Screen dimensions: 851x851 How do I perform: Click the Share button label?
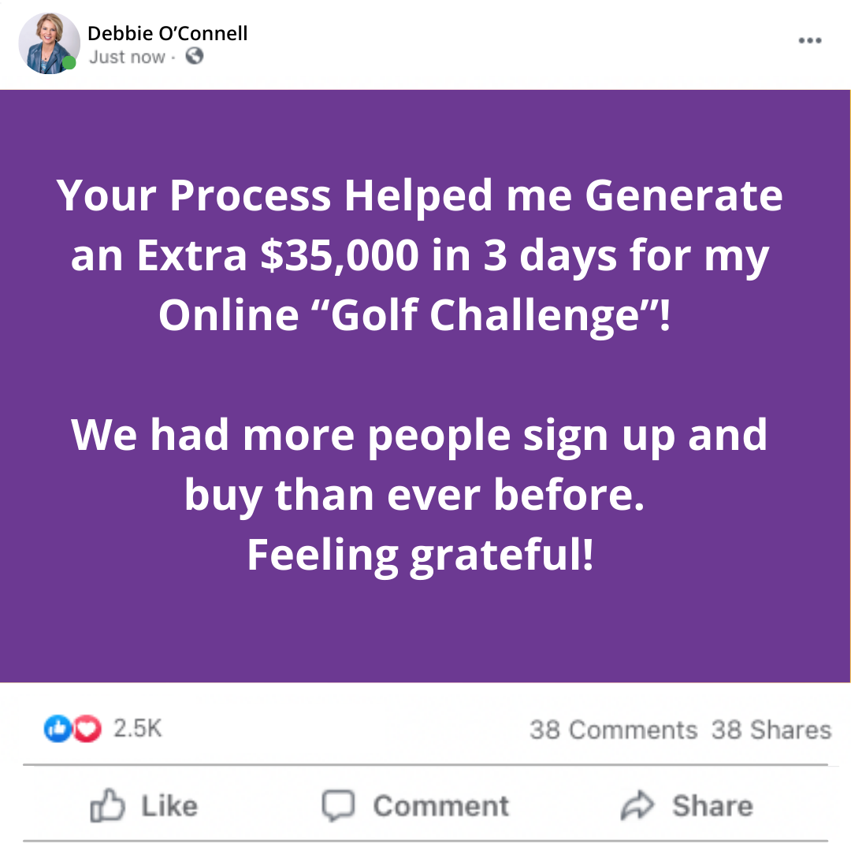point(712,806)
